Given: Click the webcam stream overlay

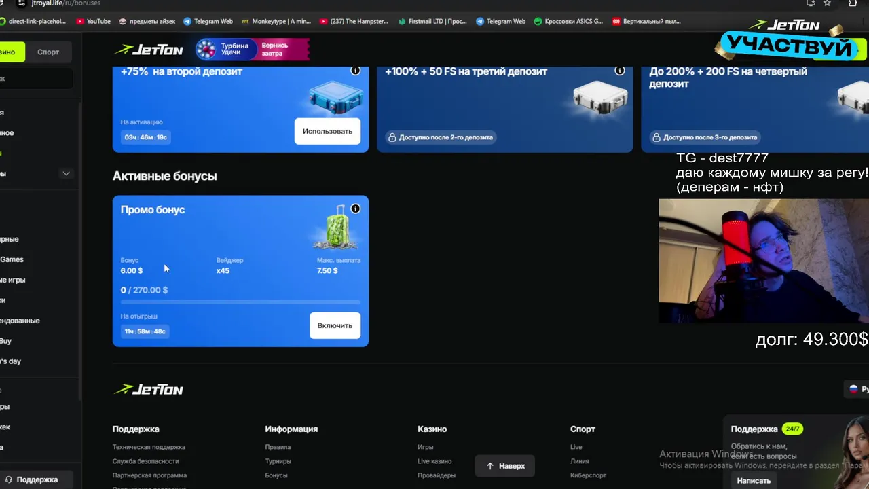Looking at the screenshot, I should tap(764, 261).
